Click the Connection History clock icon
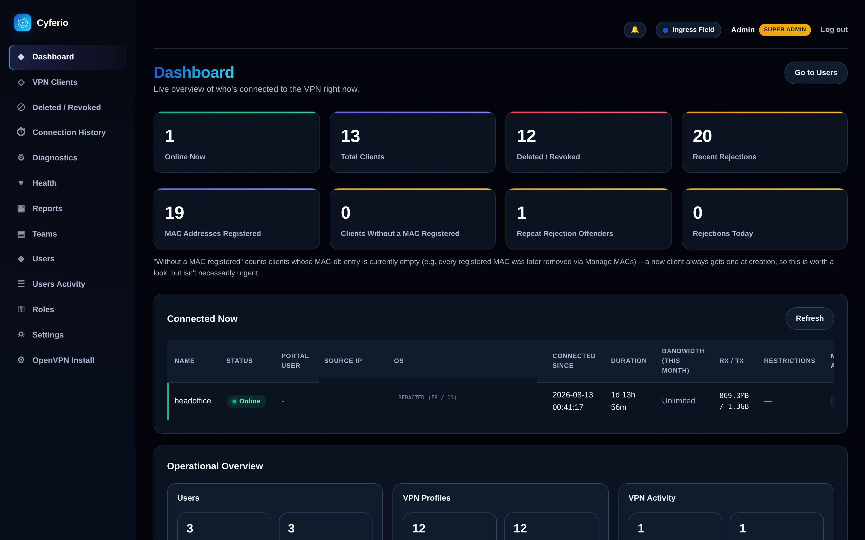 pyautogui.click(x=21, y=132)
